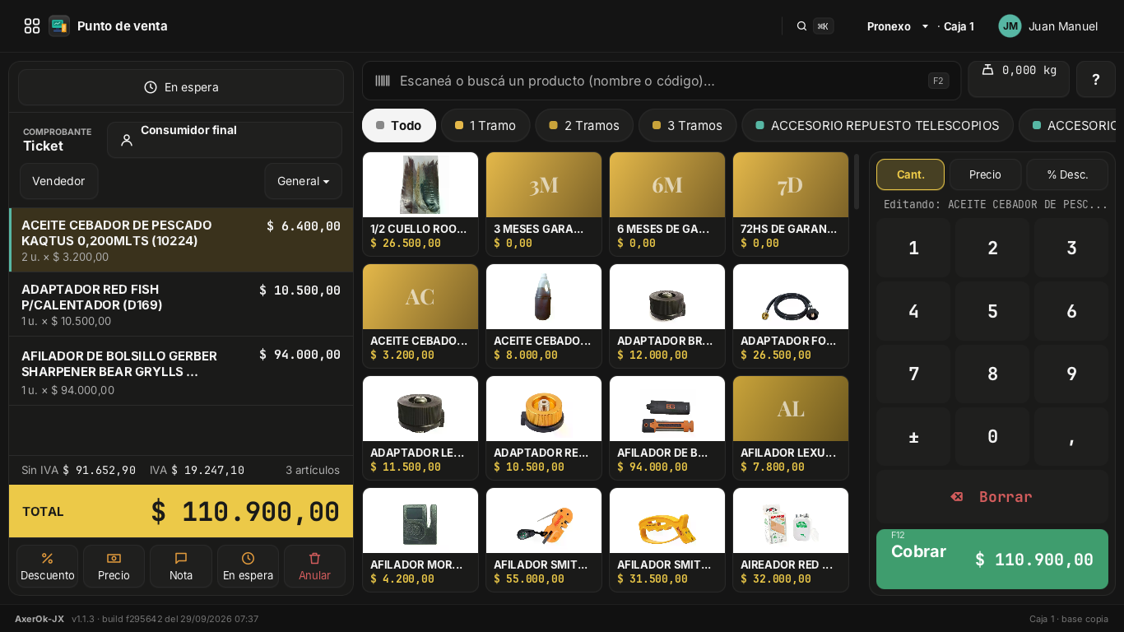This screenshot has width=1124, height=632.
Task: Filter by the 3 Tramos category
Action: pyautogui.click(x=687, y=126)
